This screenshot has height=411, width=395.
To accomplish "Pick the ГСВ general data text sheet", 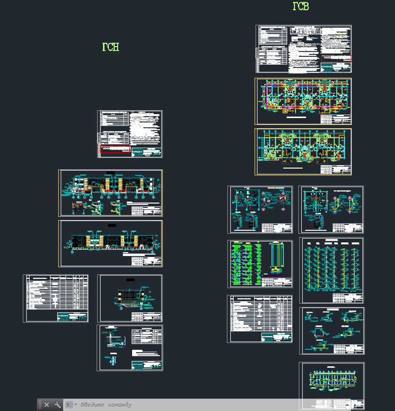I will (x=304, y=49).
